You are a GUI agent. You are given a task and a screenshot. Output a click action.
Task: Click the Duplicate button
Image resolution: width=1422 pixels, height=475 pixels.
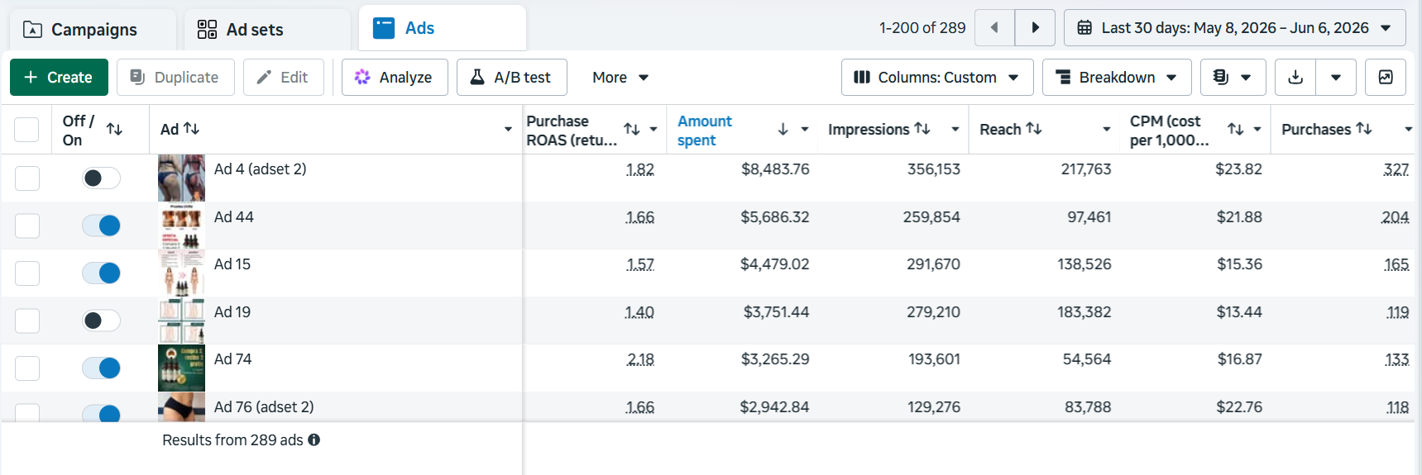click(175, 78)
